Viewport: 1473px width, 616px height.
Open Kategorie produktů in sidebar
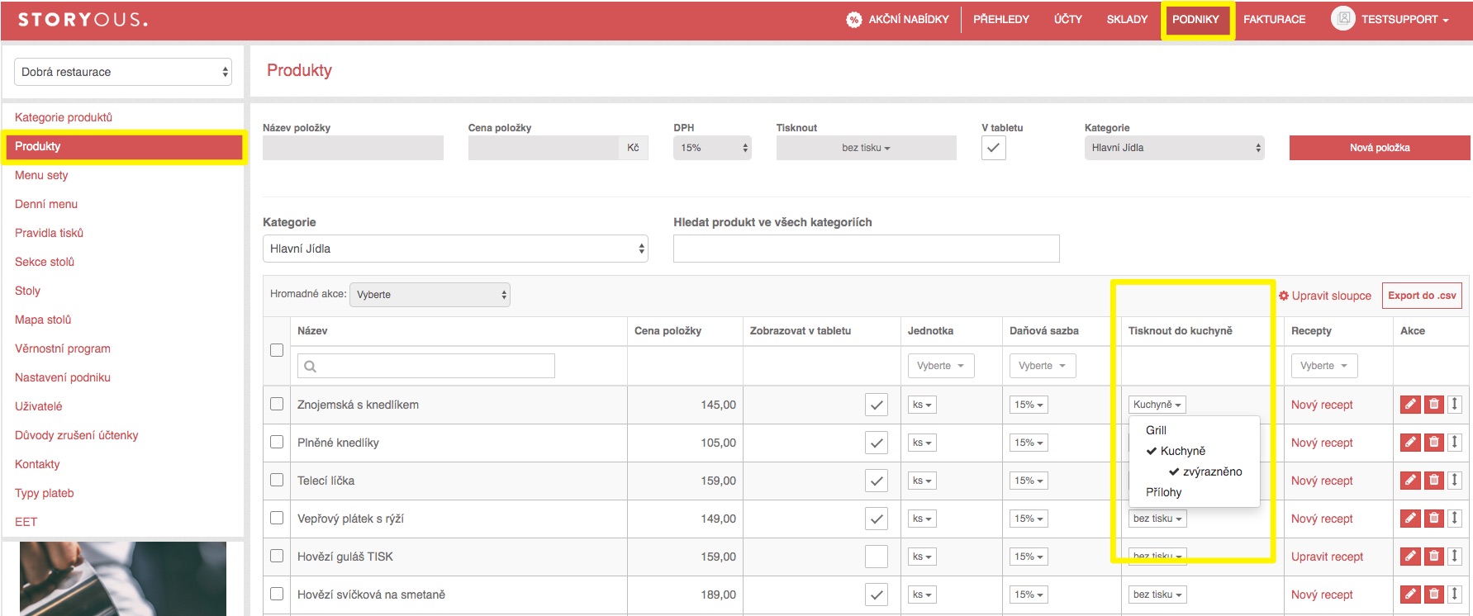(x=64, y=117)
